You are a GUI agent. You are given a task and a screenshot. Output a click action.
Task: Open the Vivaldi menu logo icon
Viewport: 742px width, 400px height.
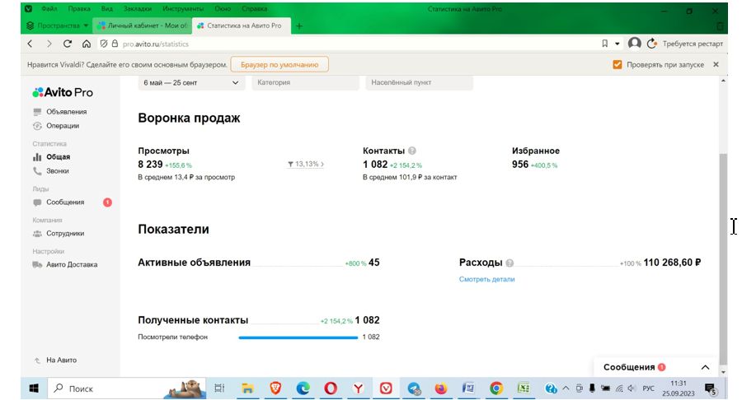pyautogui.click(x=29, y=8)
